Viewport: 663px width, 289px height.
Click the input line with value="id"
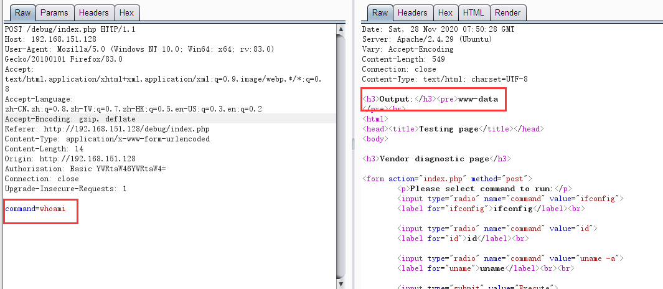tap(497, 228)
